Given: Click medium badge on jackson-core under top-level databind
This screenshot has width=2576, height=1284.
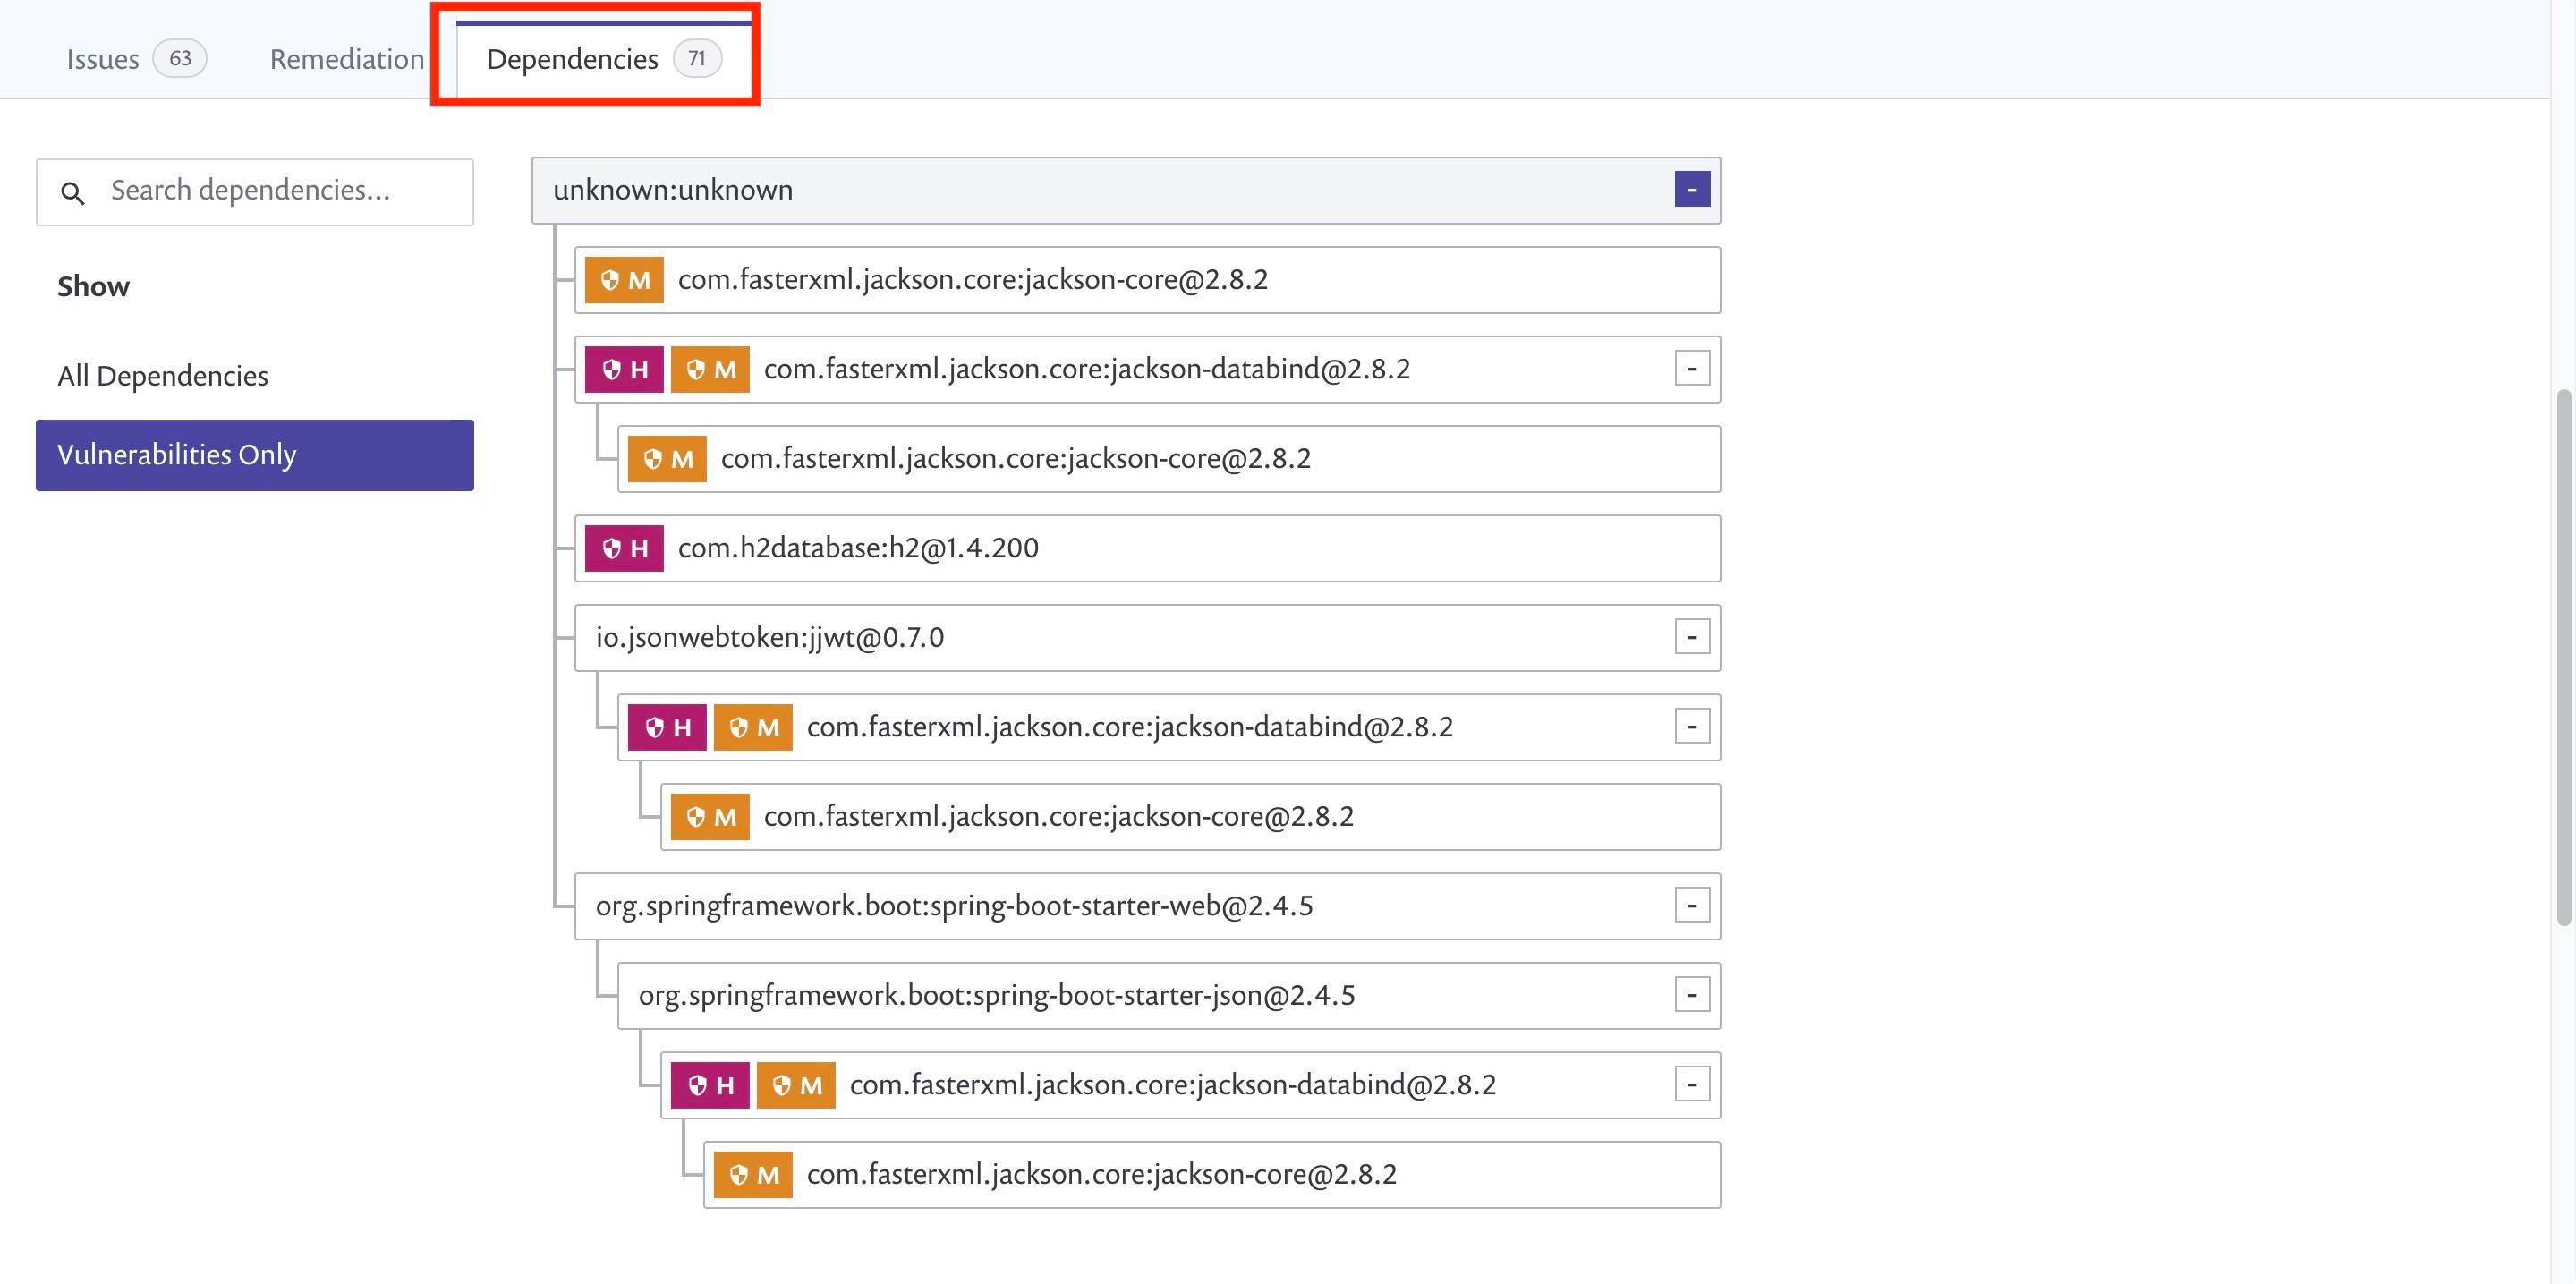Looking at the screenshot, I should pos(667,459).
